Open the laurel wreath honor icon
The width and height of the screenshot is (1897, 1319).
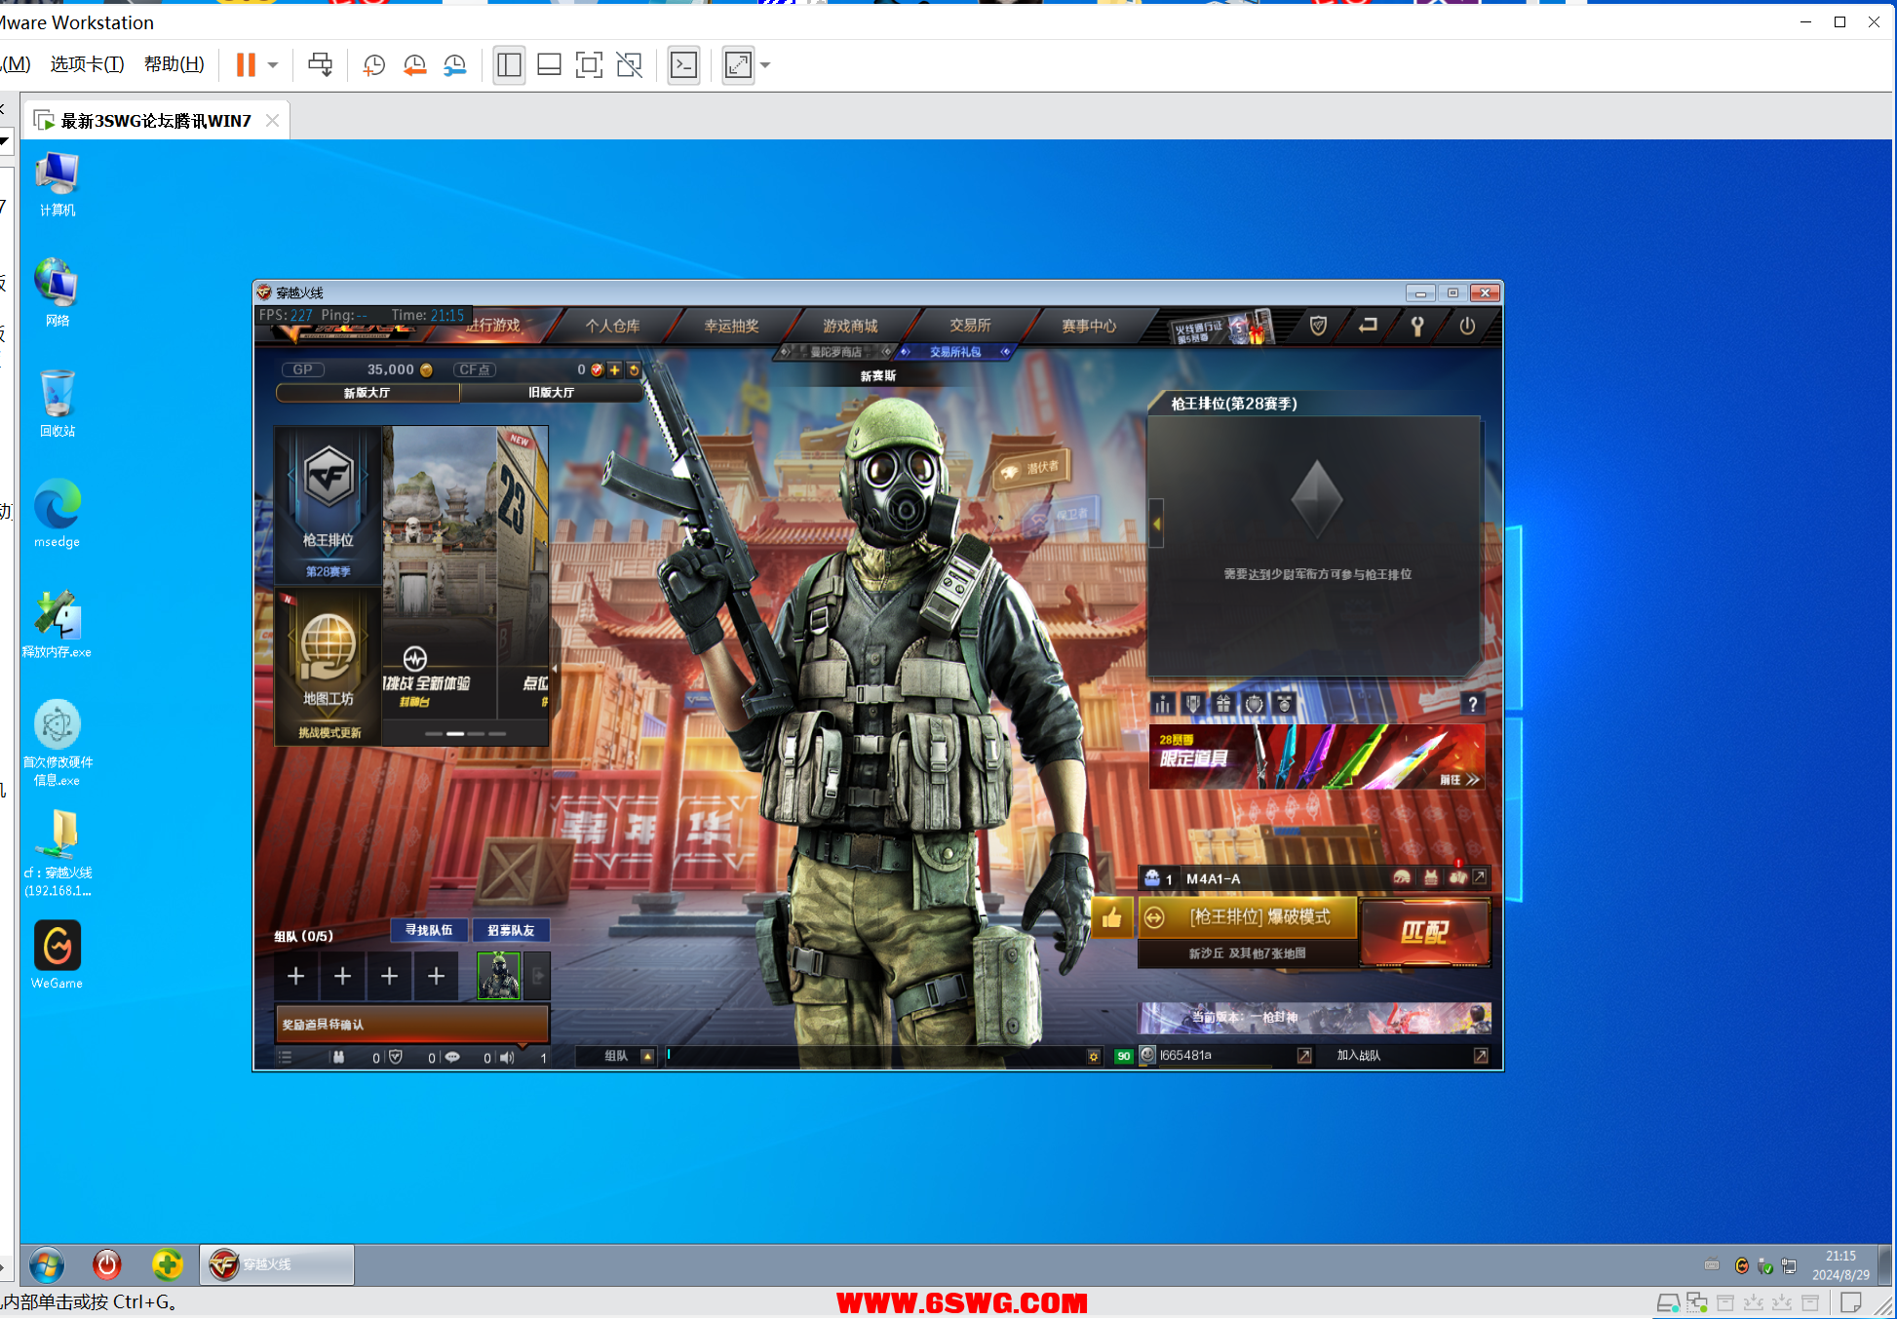point(1255,704)
